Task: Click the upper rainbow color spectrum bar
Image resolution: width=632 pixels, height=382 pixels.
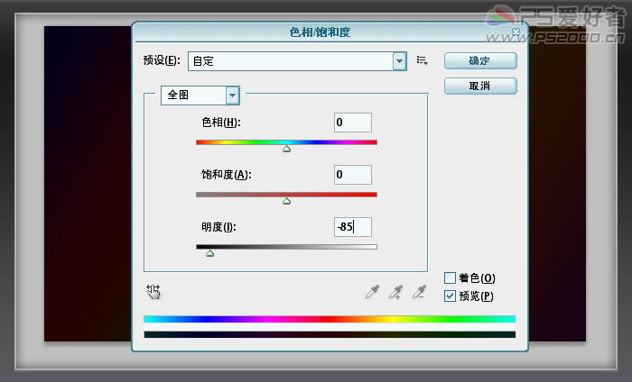Action: pos(329,319)
